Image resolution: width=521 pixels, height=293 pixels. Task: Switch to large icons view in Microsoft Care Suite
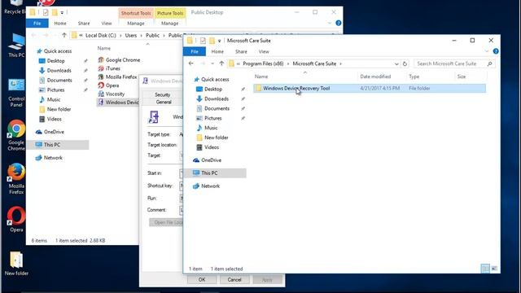click(494, 269)
